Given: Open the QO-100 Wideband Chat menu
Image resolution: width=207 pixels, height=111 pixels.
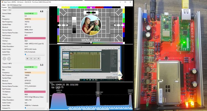Looking at the screenshot, I should tap(14, 5).
